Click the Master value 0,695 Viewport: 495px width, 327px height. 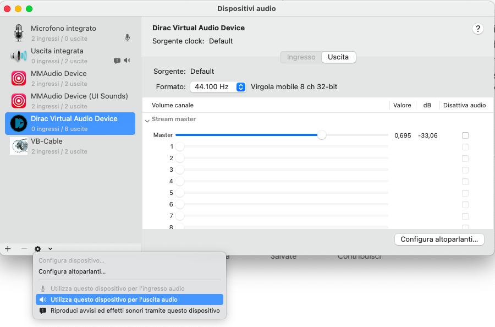pos(403,135)
